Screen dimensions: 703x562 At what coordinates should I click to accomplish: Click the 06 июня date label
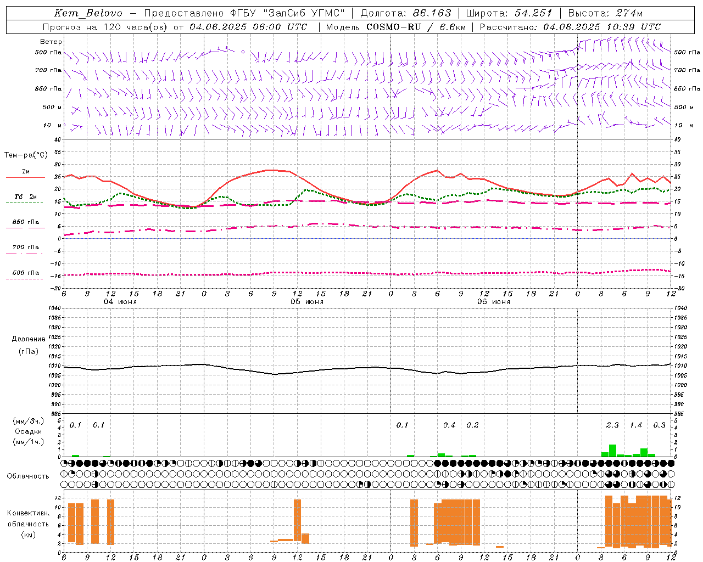pyautogui.click(x=494, y=302)
